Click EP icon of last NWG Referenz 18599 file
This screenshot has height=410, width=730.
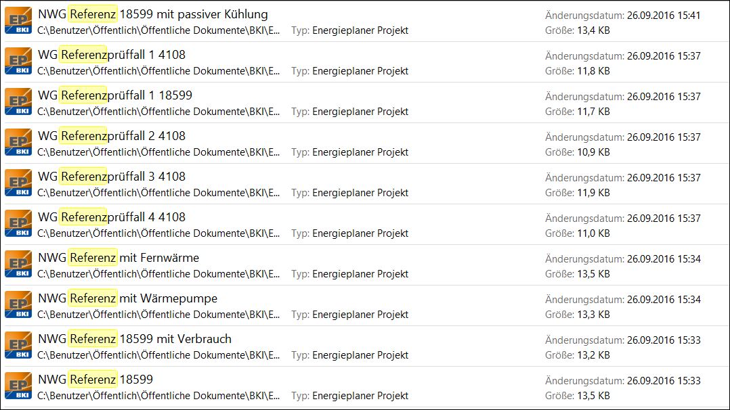click(18, 386)
